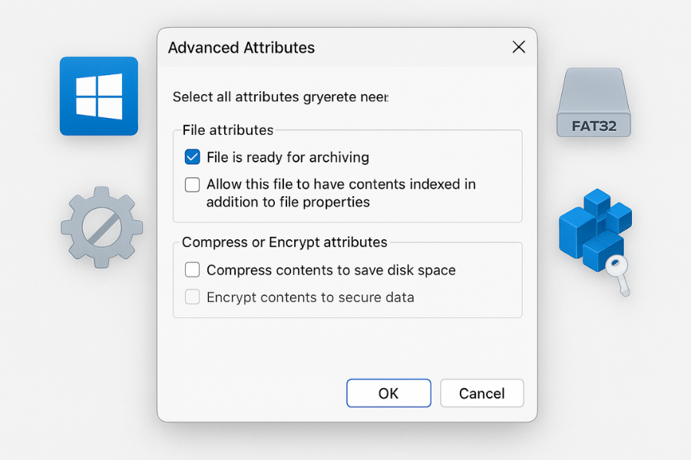The height and width of the screenshot is (460, 691).
Task: Check Compress contents to save disk space
Action: tap(191, 270)
